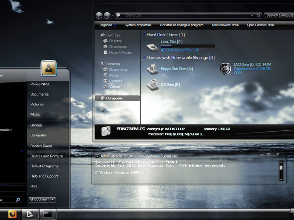Open Default Programs

click(44, 166)
